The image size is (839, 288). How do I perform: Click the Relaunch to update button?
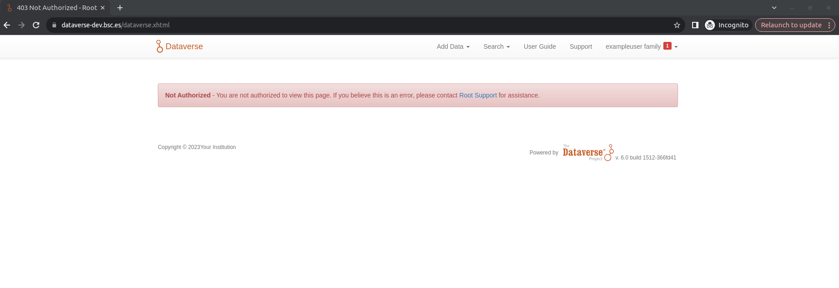(x=791, y=25)
